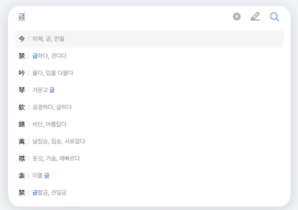Click the hanja character 今 itself
The image size is (298, 210).
click(x=22, y=39)
